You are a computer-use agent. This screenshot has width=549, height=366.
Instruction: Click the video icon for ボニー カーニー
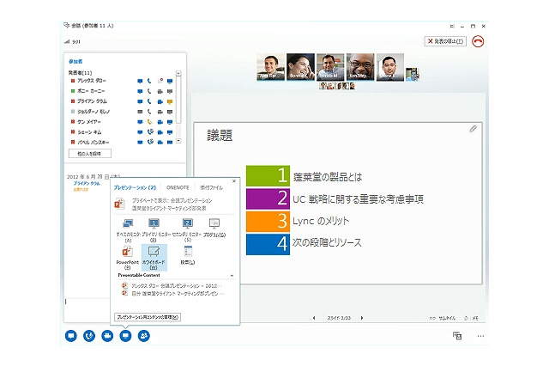(x=160, y=91)
